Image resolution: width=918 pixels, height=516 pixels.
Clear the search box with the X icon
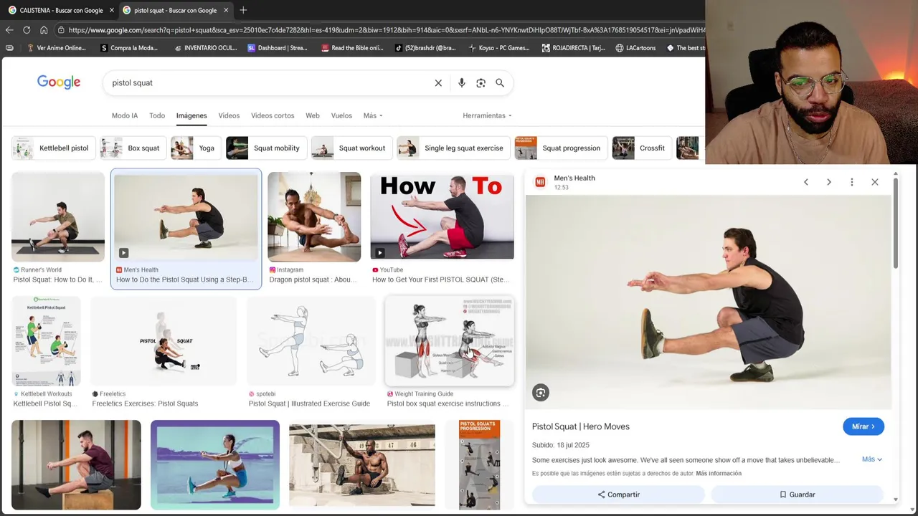(438, 83)
